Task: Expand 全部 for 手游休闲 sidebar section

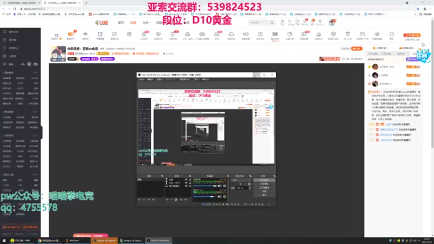Action: [x=35, y=136]
